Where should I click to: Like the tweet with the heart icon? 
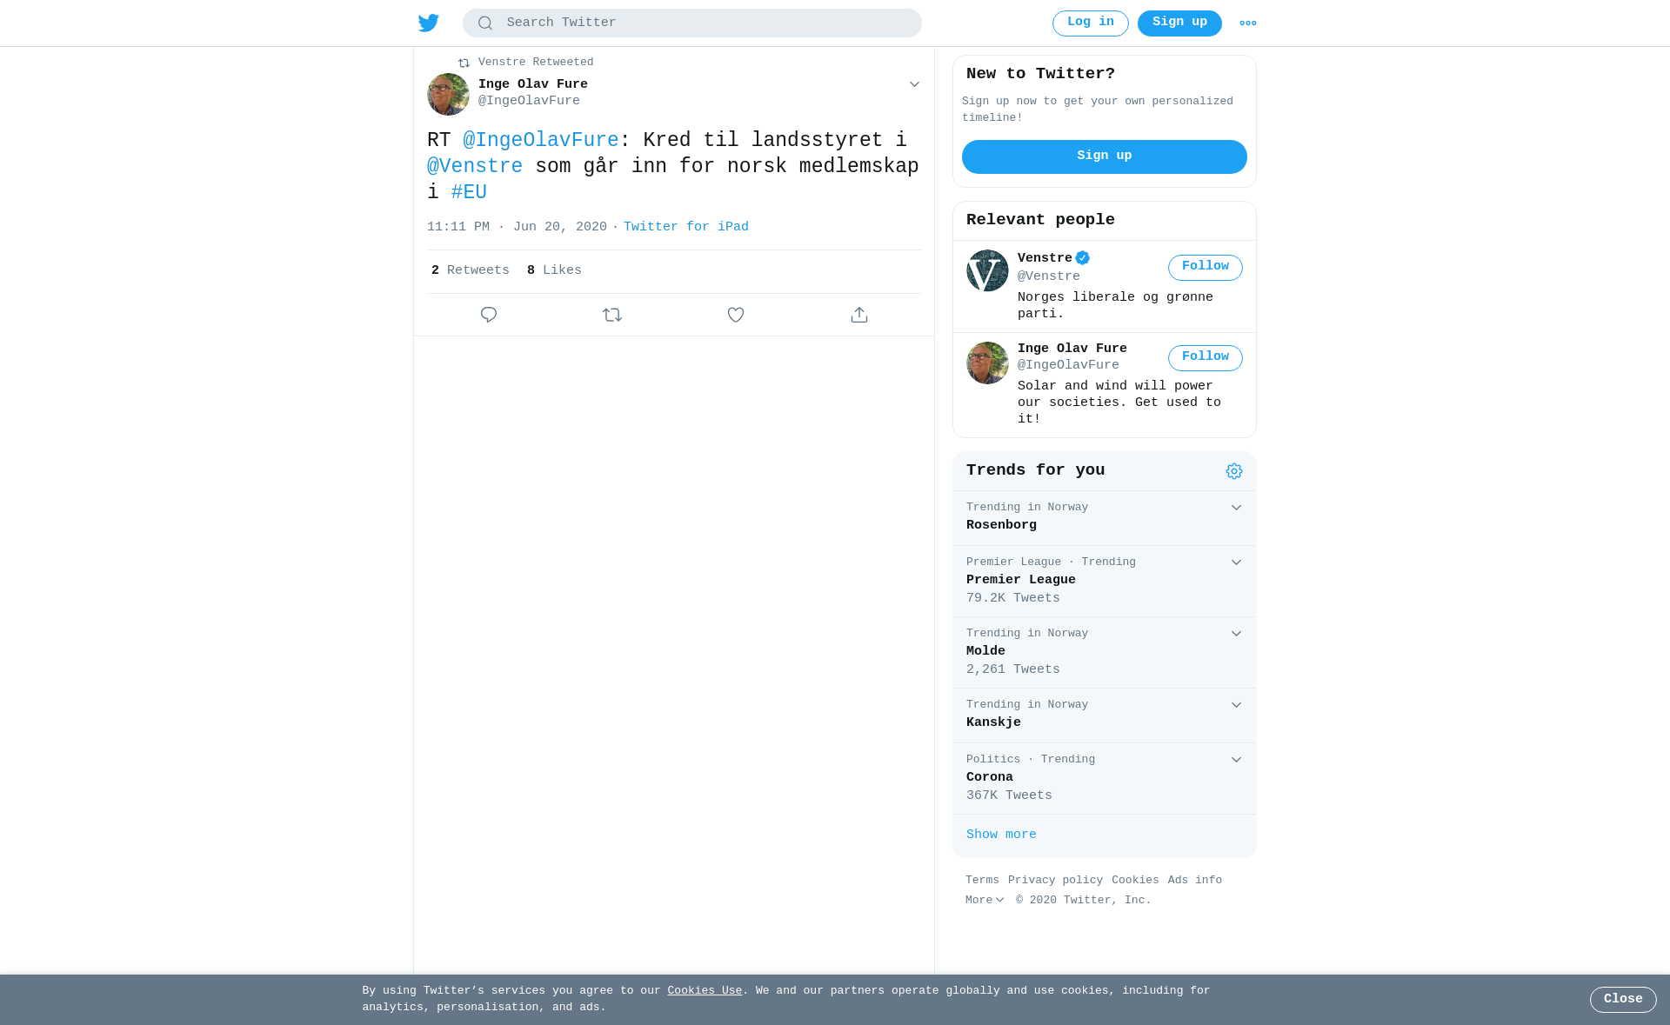coord(736,315)
